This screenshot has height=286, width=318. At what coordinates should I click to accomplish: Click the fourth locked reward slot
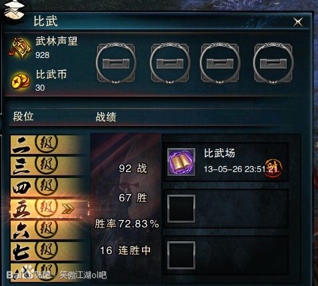click(x=273, y=63)
